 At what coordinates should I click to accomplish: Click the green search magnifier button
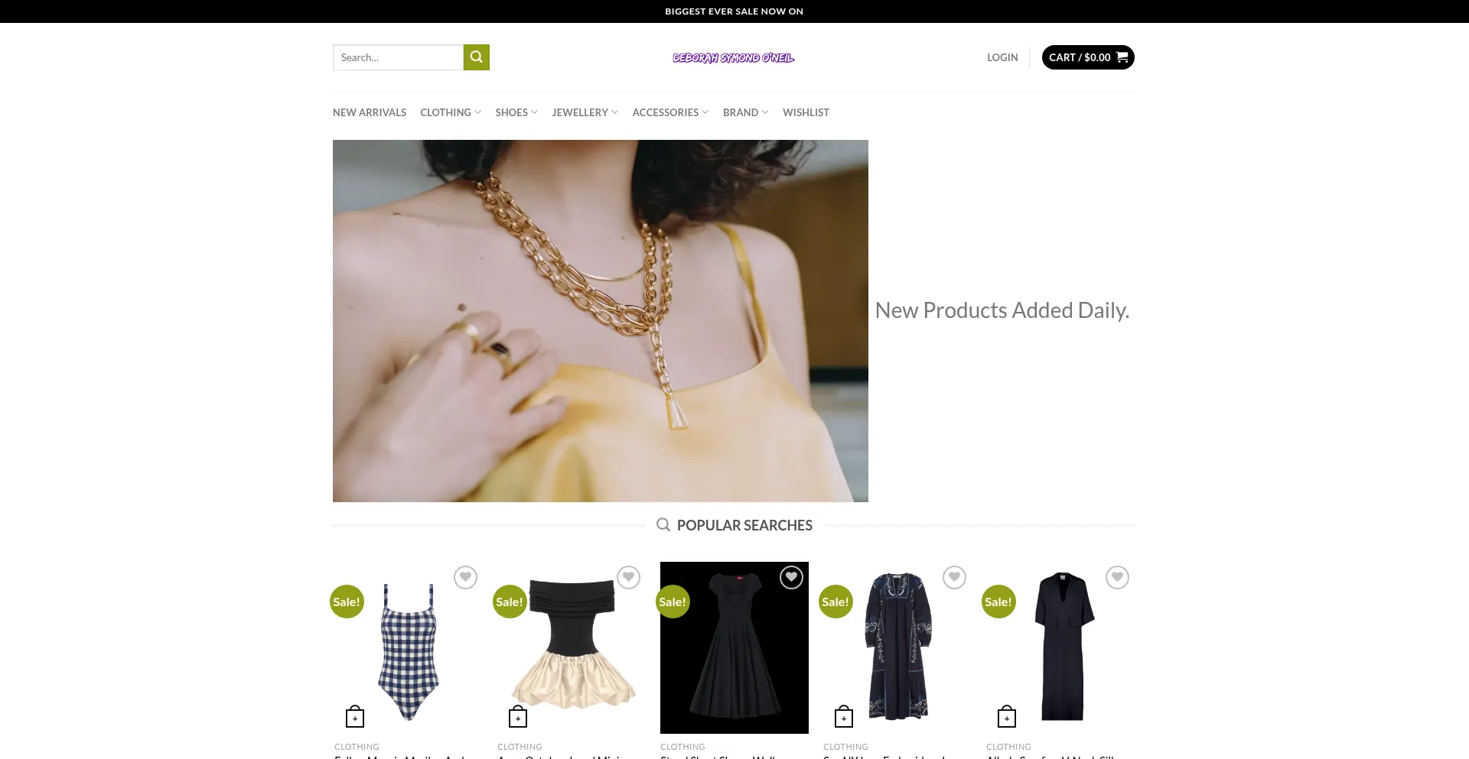[476, 57]
